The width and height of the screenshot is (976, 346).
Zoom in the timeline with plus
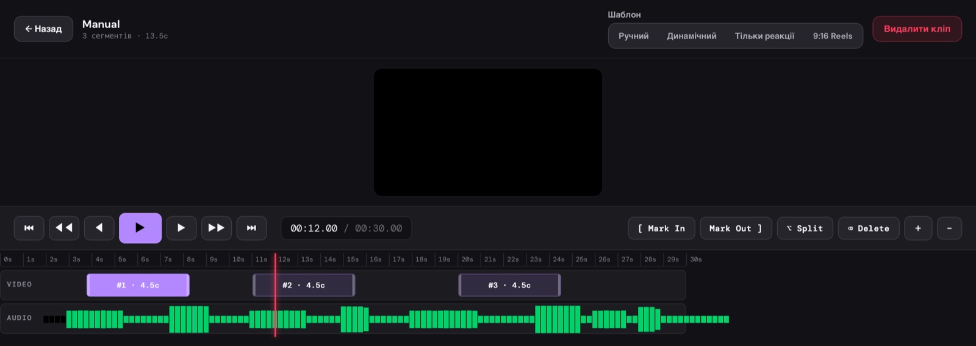pos(918,228)
